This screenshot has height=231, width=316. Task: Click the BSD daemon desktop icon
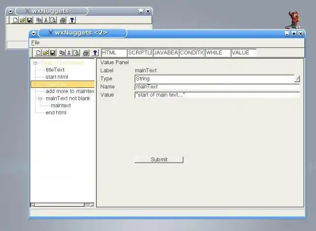293,20
